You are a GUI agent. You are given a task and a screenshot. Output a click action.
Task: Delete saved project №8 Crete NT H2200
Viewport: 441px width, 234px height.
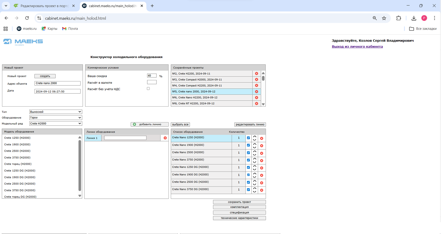pos(256,104)
